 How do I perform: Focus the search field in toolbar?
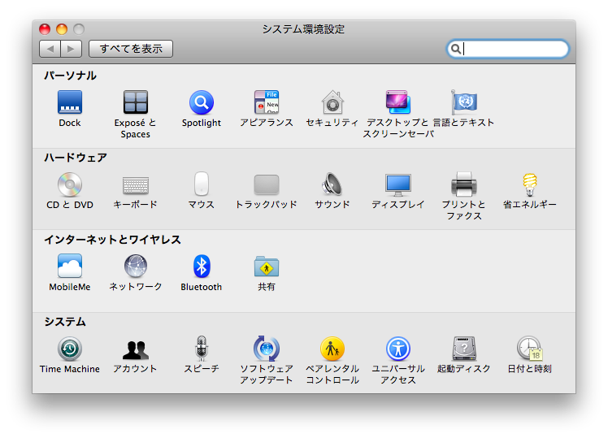pyautogui.click(x=507, y=49)
